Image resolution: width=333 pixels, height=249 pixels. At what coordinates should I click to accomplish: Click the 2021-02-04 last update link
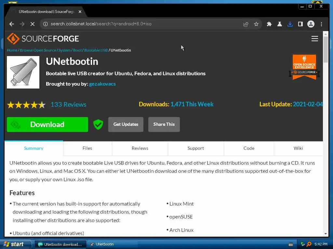[308, 104]
